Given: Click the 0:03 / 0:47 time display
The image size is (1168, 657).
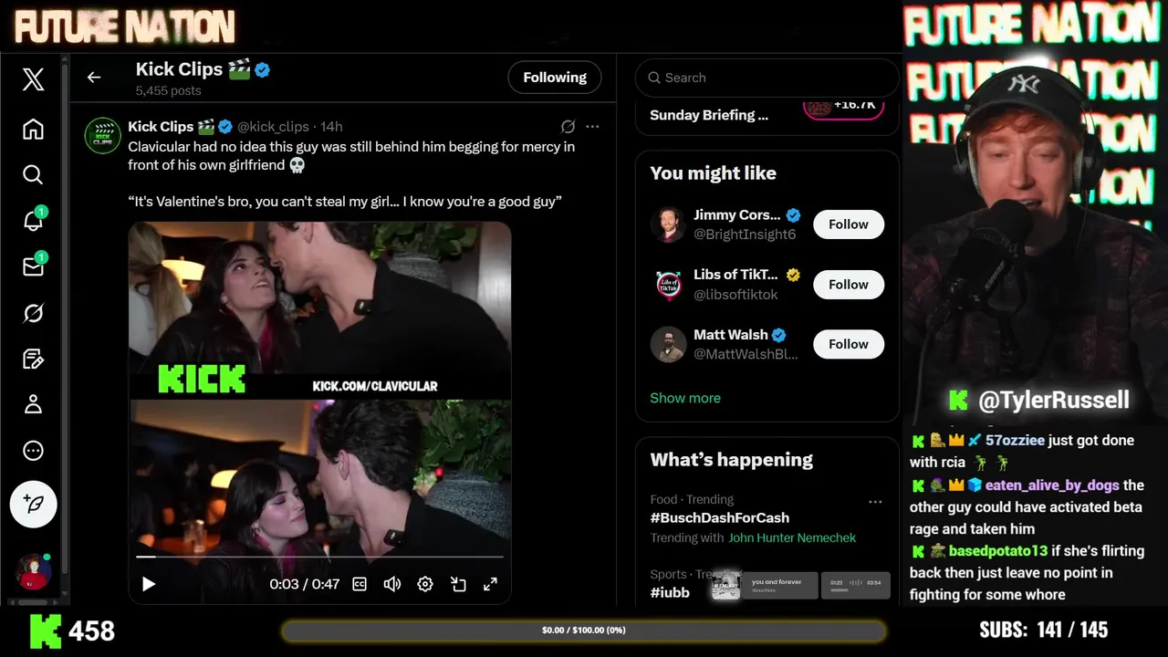Looking at the screenshot, I should tap(304, 584).
